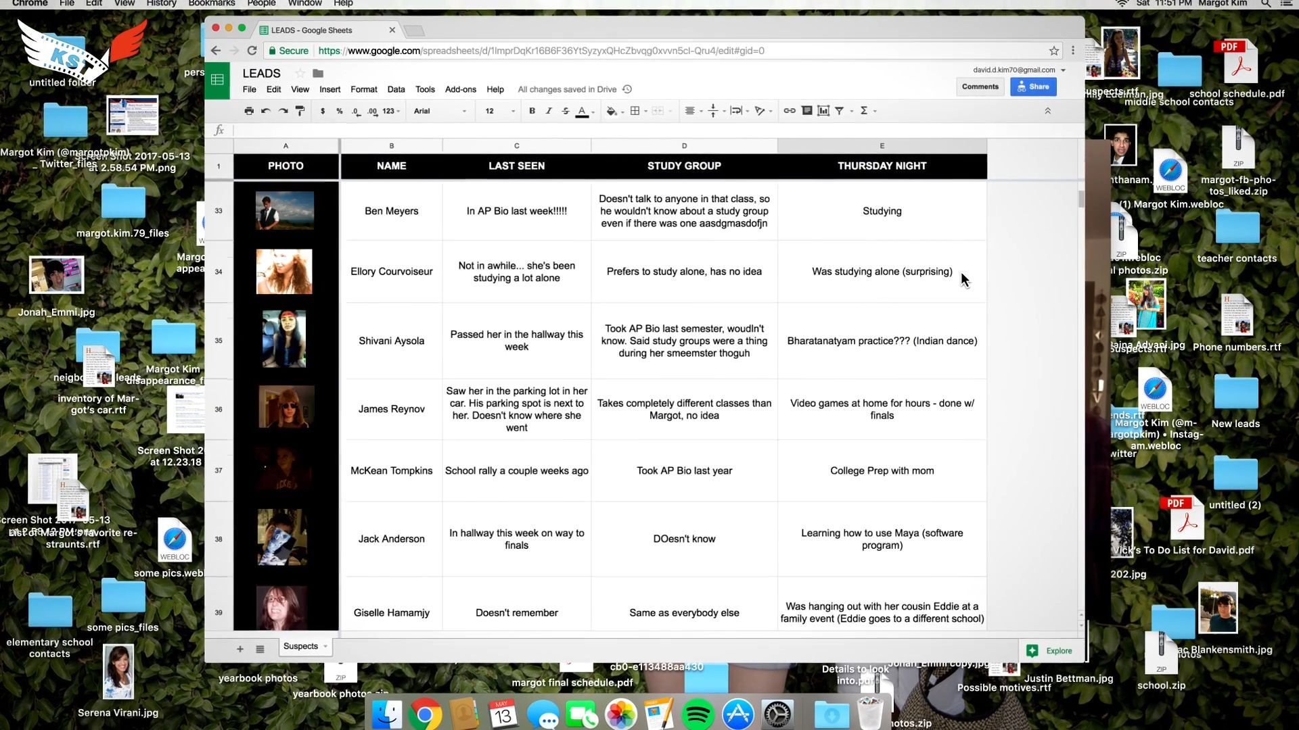Open the text color picker
The width and height of the screenshot is (1299, 730).
pos(582,111)
